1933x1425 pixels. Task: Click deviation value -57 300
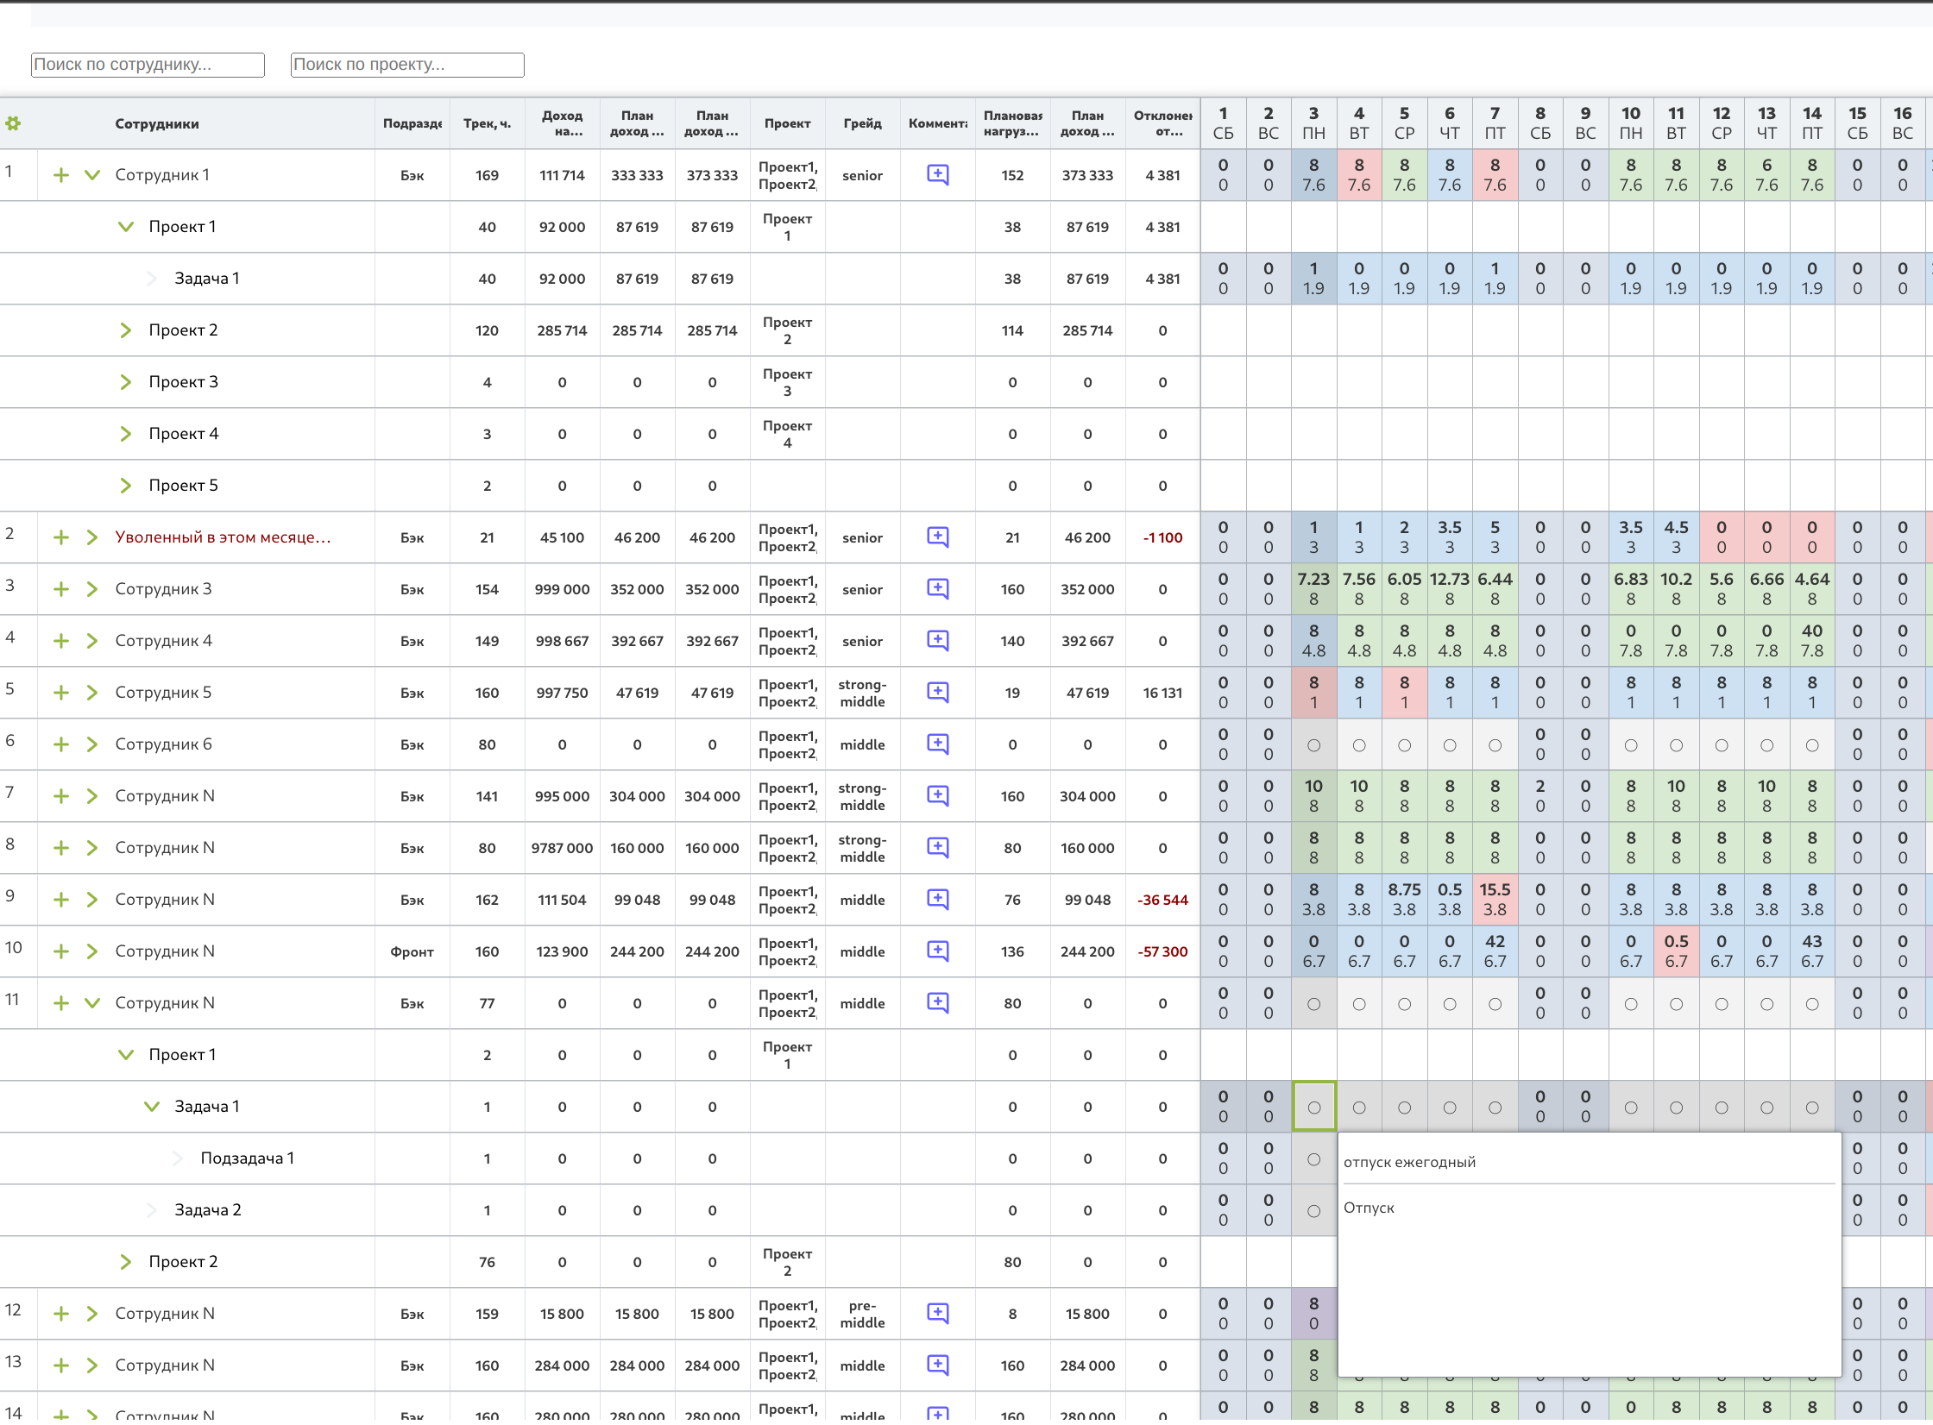[x=1162, y=951]
